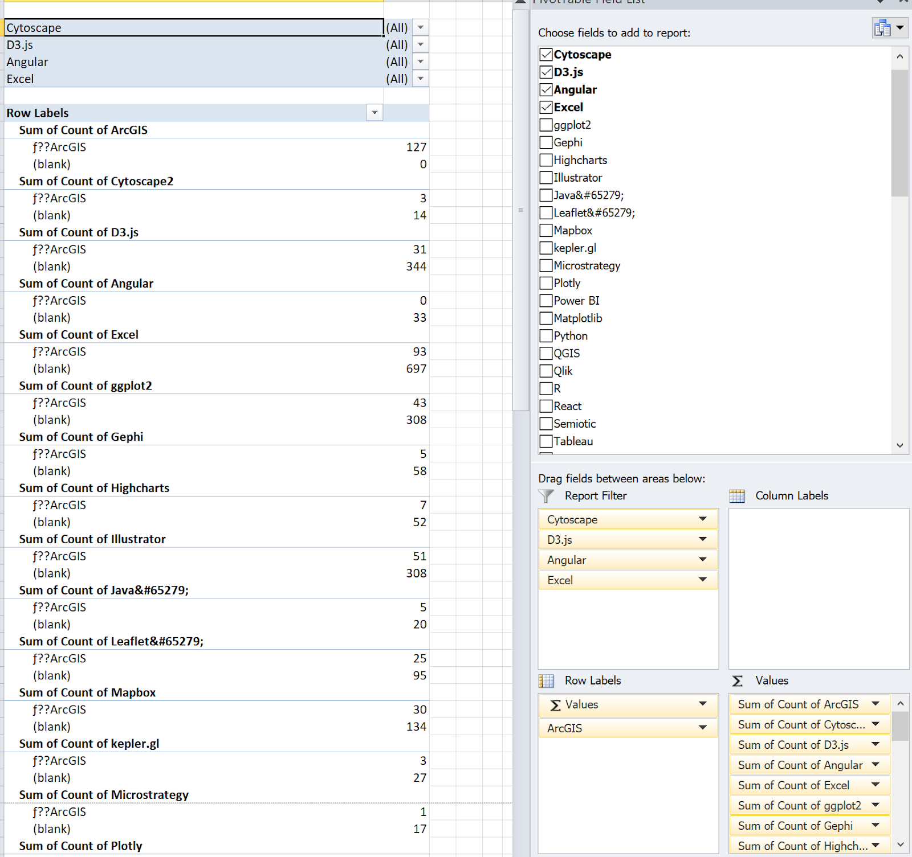
Task: Tick the Qlik field checkbox
Action: click(546, 371)
